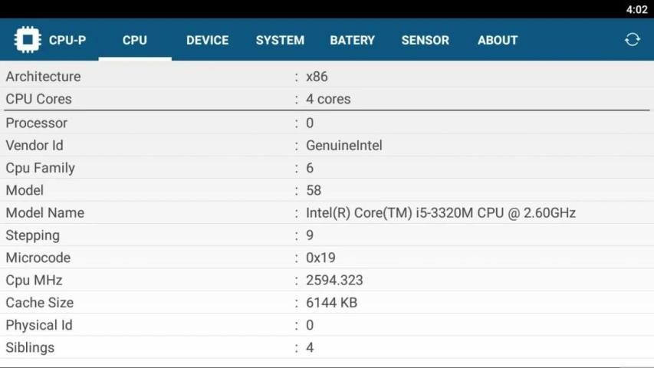The image size is (654, 368).
Task: Tap the Microcode 0x19 row
Action: 327,258
